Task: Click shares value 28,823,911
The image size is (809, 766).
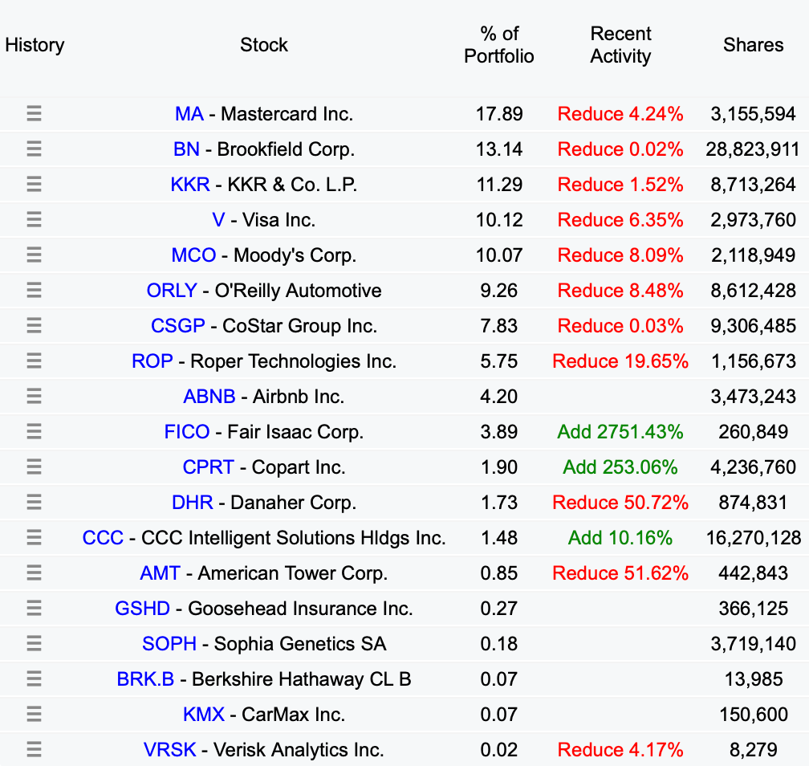Action: point(754,149)
